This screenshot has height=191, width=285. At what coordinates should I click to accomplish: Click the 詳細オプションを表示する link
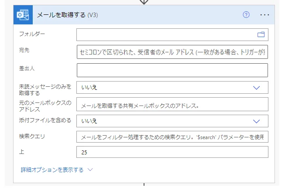point(52,170)
